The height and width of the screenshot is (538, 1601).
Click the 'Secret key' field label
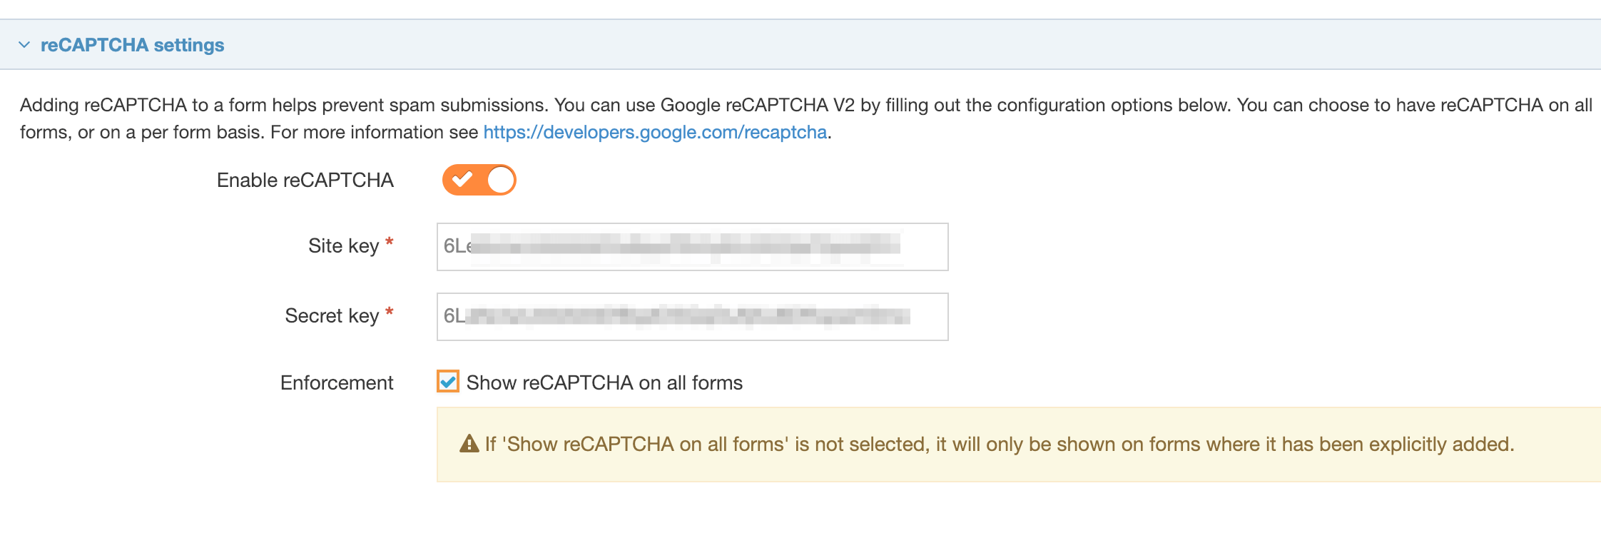(332, 316)
